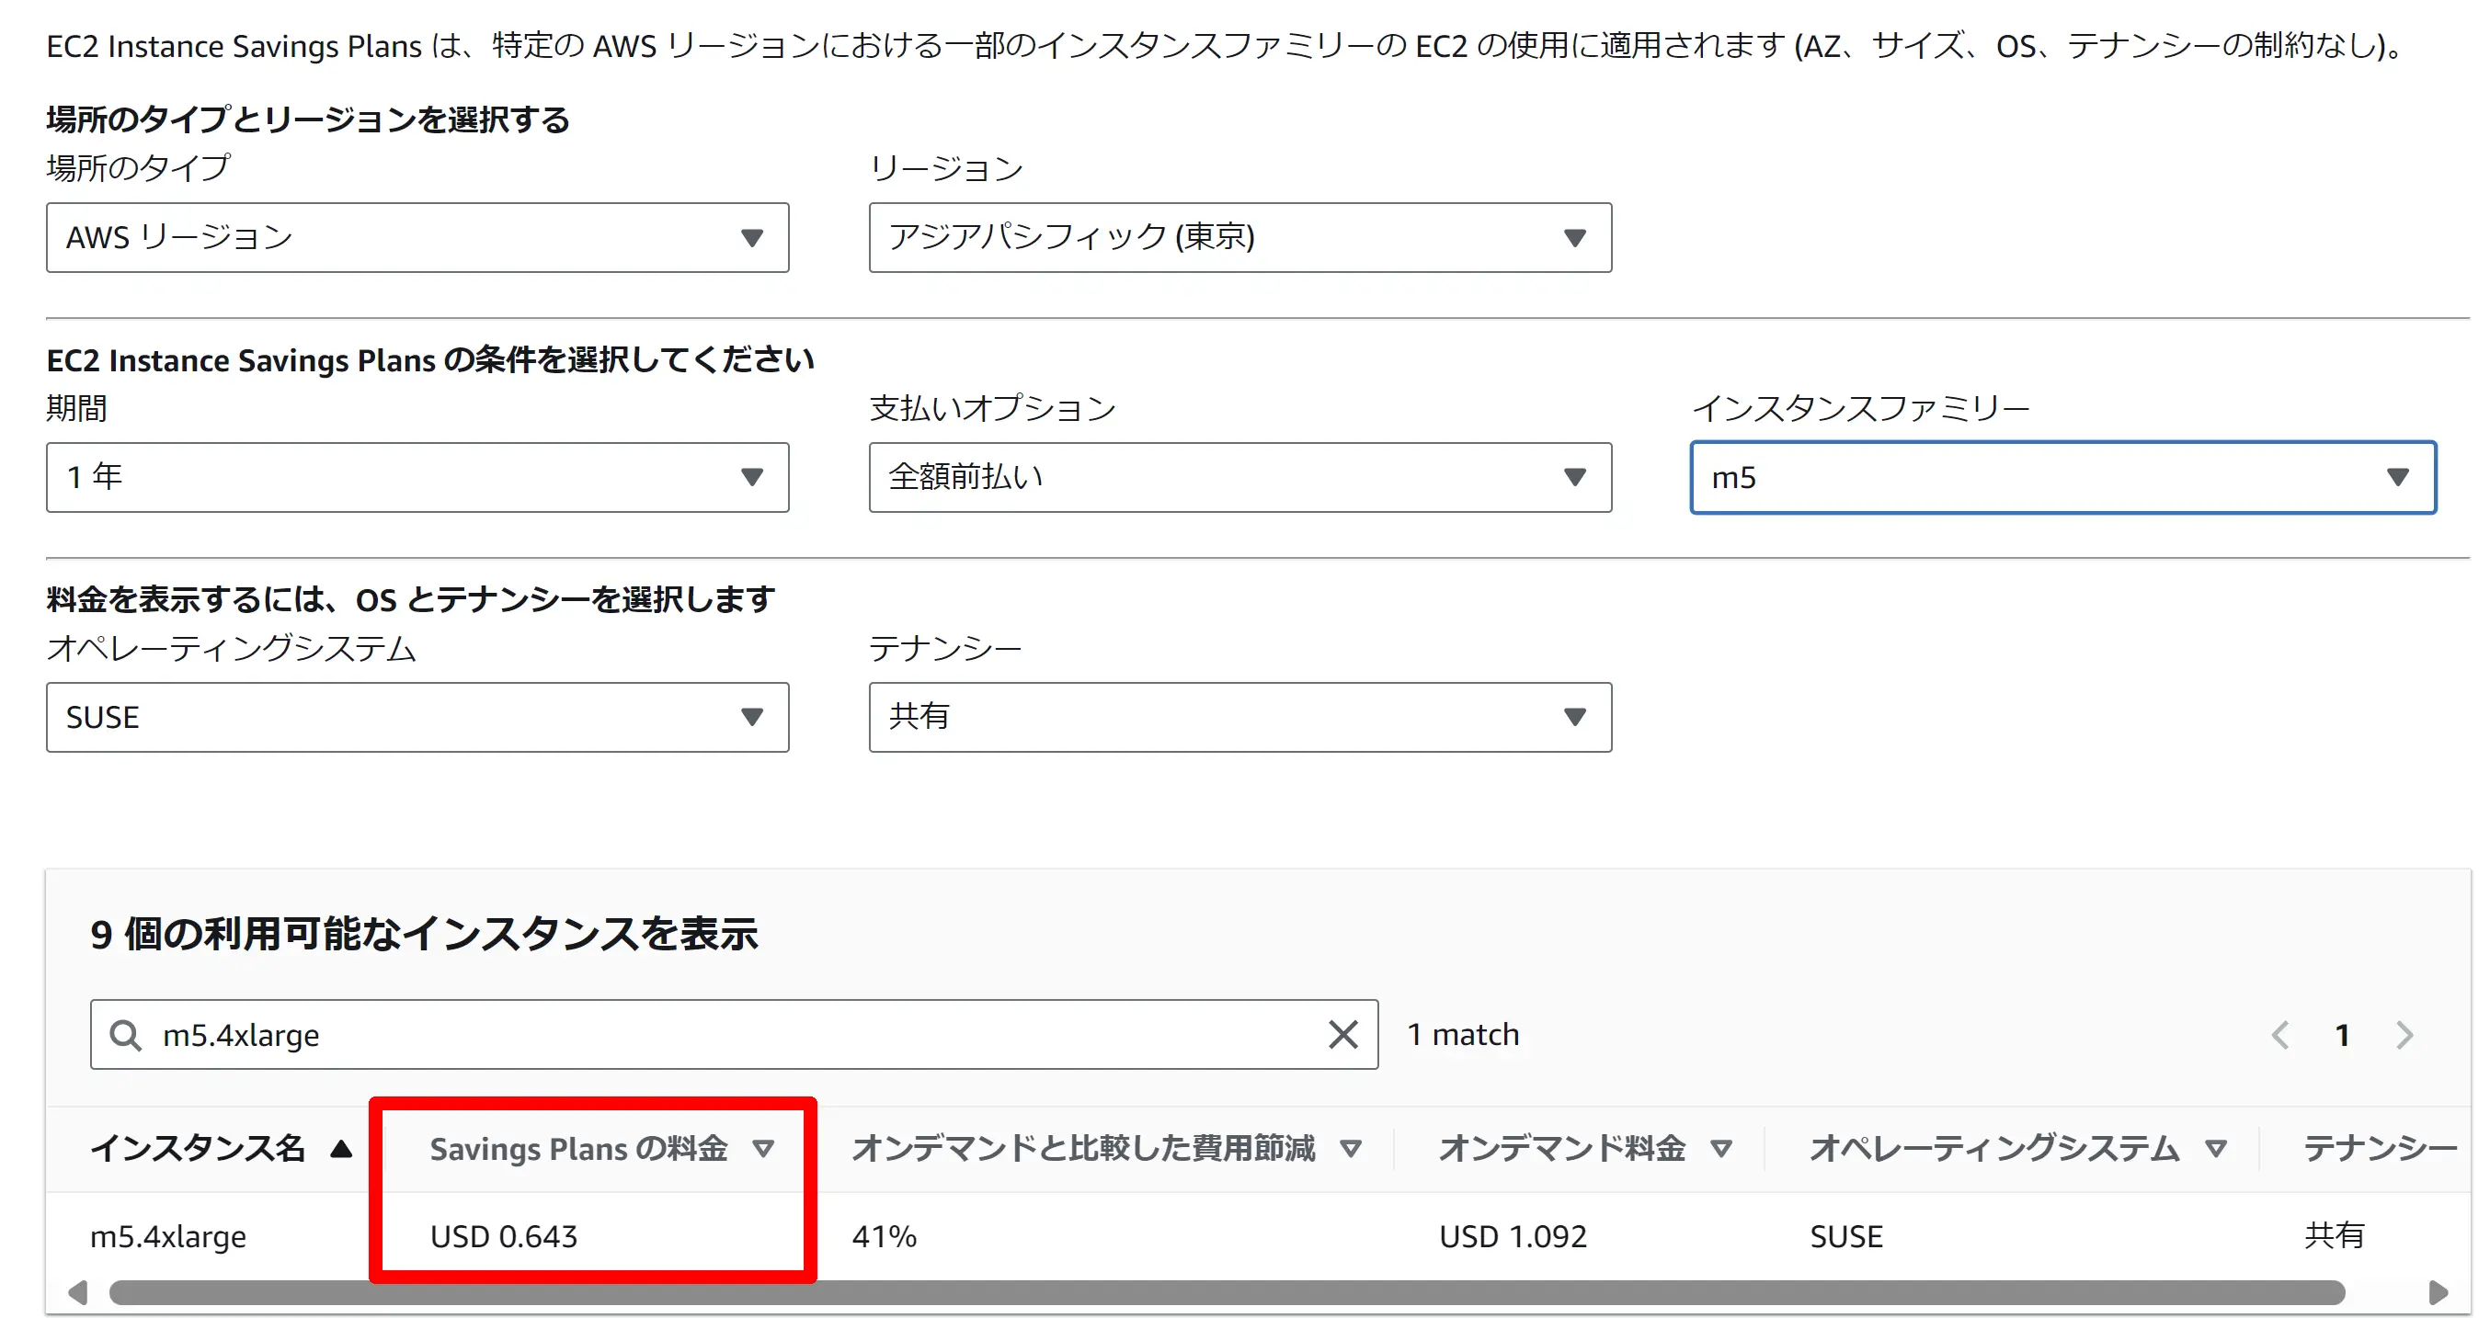2490x1318 pixels.
Task: Open the インスタンスファミリー dropdown showing m5
Action: click(x=2062, y=477)
